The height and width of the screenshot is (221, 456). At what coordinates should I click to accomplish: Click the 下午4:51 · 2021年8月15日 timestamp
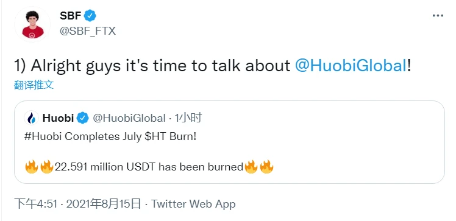[x=77, y=204]
